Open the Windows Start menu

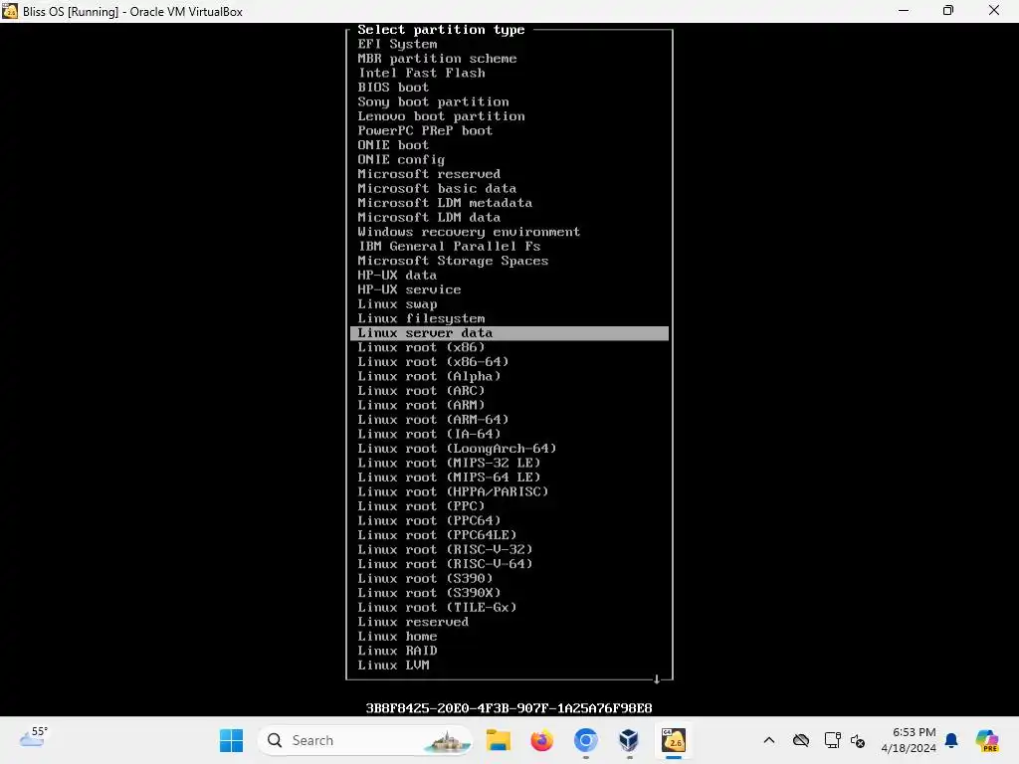click(x=231, y=740)
